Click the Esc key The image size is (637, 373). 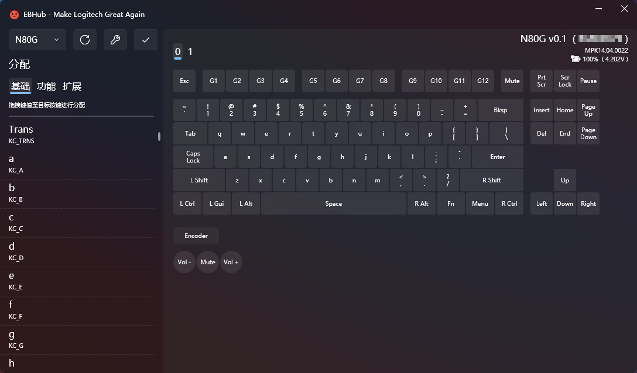pos(184,81)
